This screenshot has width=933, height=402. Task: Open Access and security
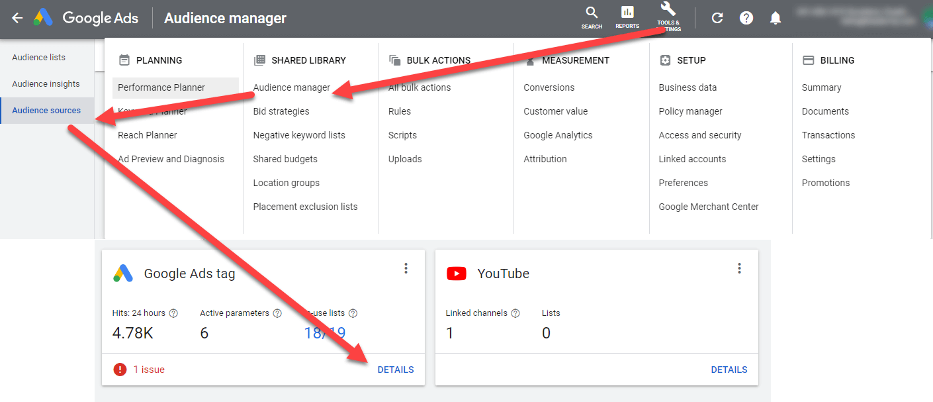(700, 135)
